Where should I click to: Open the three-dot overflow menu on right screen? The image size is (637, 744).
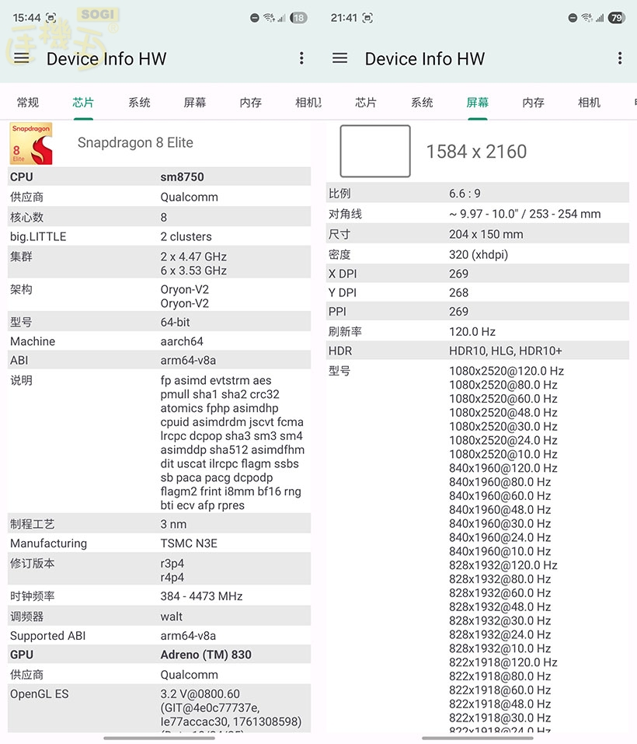coord(619,58)
